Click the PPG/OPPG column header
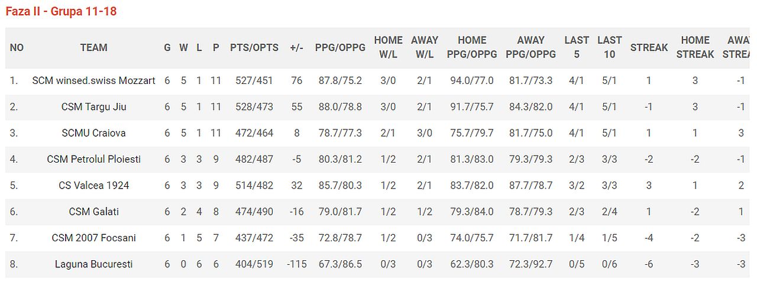Screen dimensions: 757x285 [x=340, y=47]
